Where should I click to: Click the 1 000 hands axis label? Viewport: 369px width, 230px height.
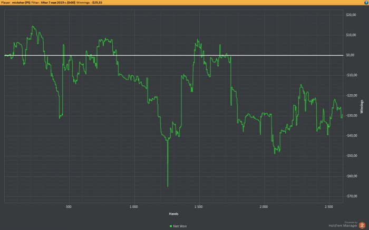pyautogui.click(x=134, y=207)
